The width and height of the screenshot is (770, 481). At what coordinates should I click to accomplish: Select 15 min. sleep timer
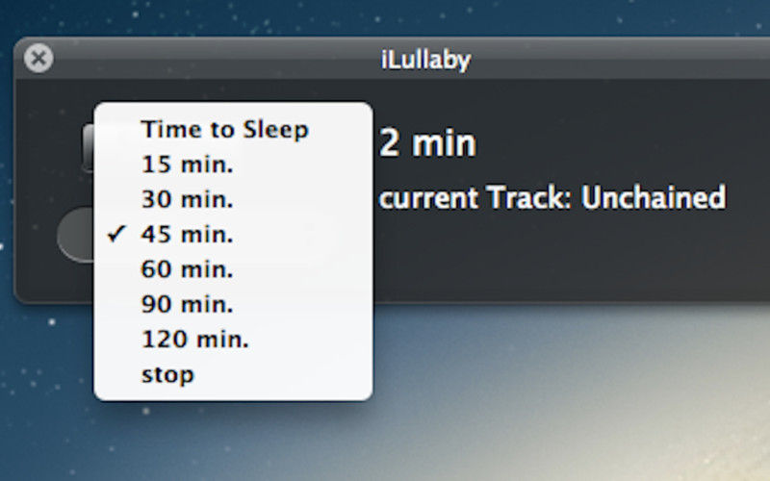[233, 165]
